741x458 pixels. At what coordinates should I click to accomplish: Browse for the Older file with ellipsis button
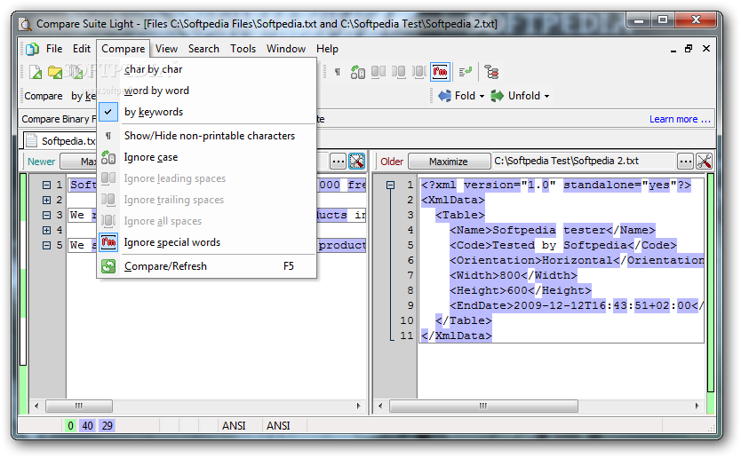coord(685,162)
